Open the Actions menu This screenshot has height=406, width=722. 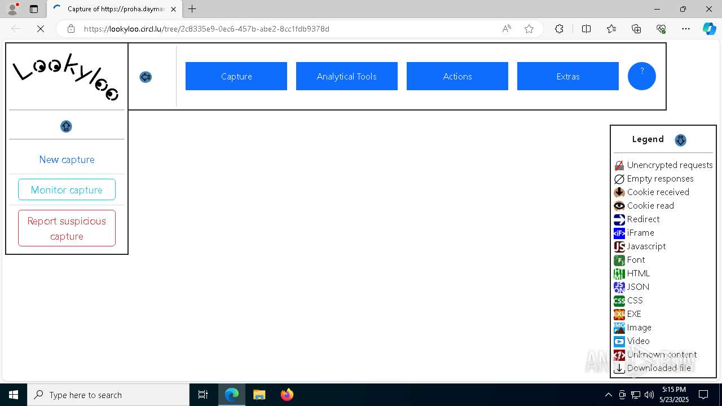click(457, 76)
